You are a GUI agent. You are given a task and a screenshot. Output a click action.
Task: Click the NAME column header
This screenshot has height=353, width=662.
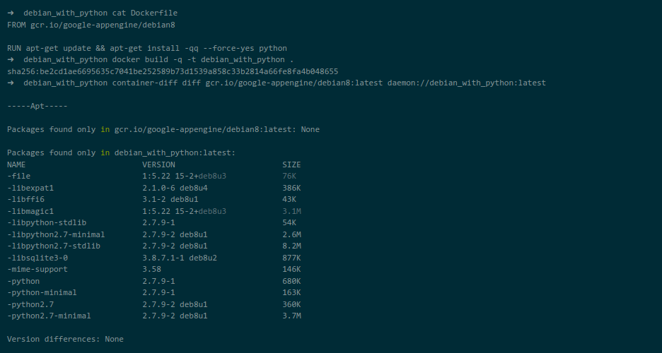(x=16, y=164)
